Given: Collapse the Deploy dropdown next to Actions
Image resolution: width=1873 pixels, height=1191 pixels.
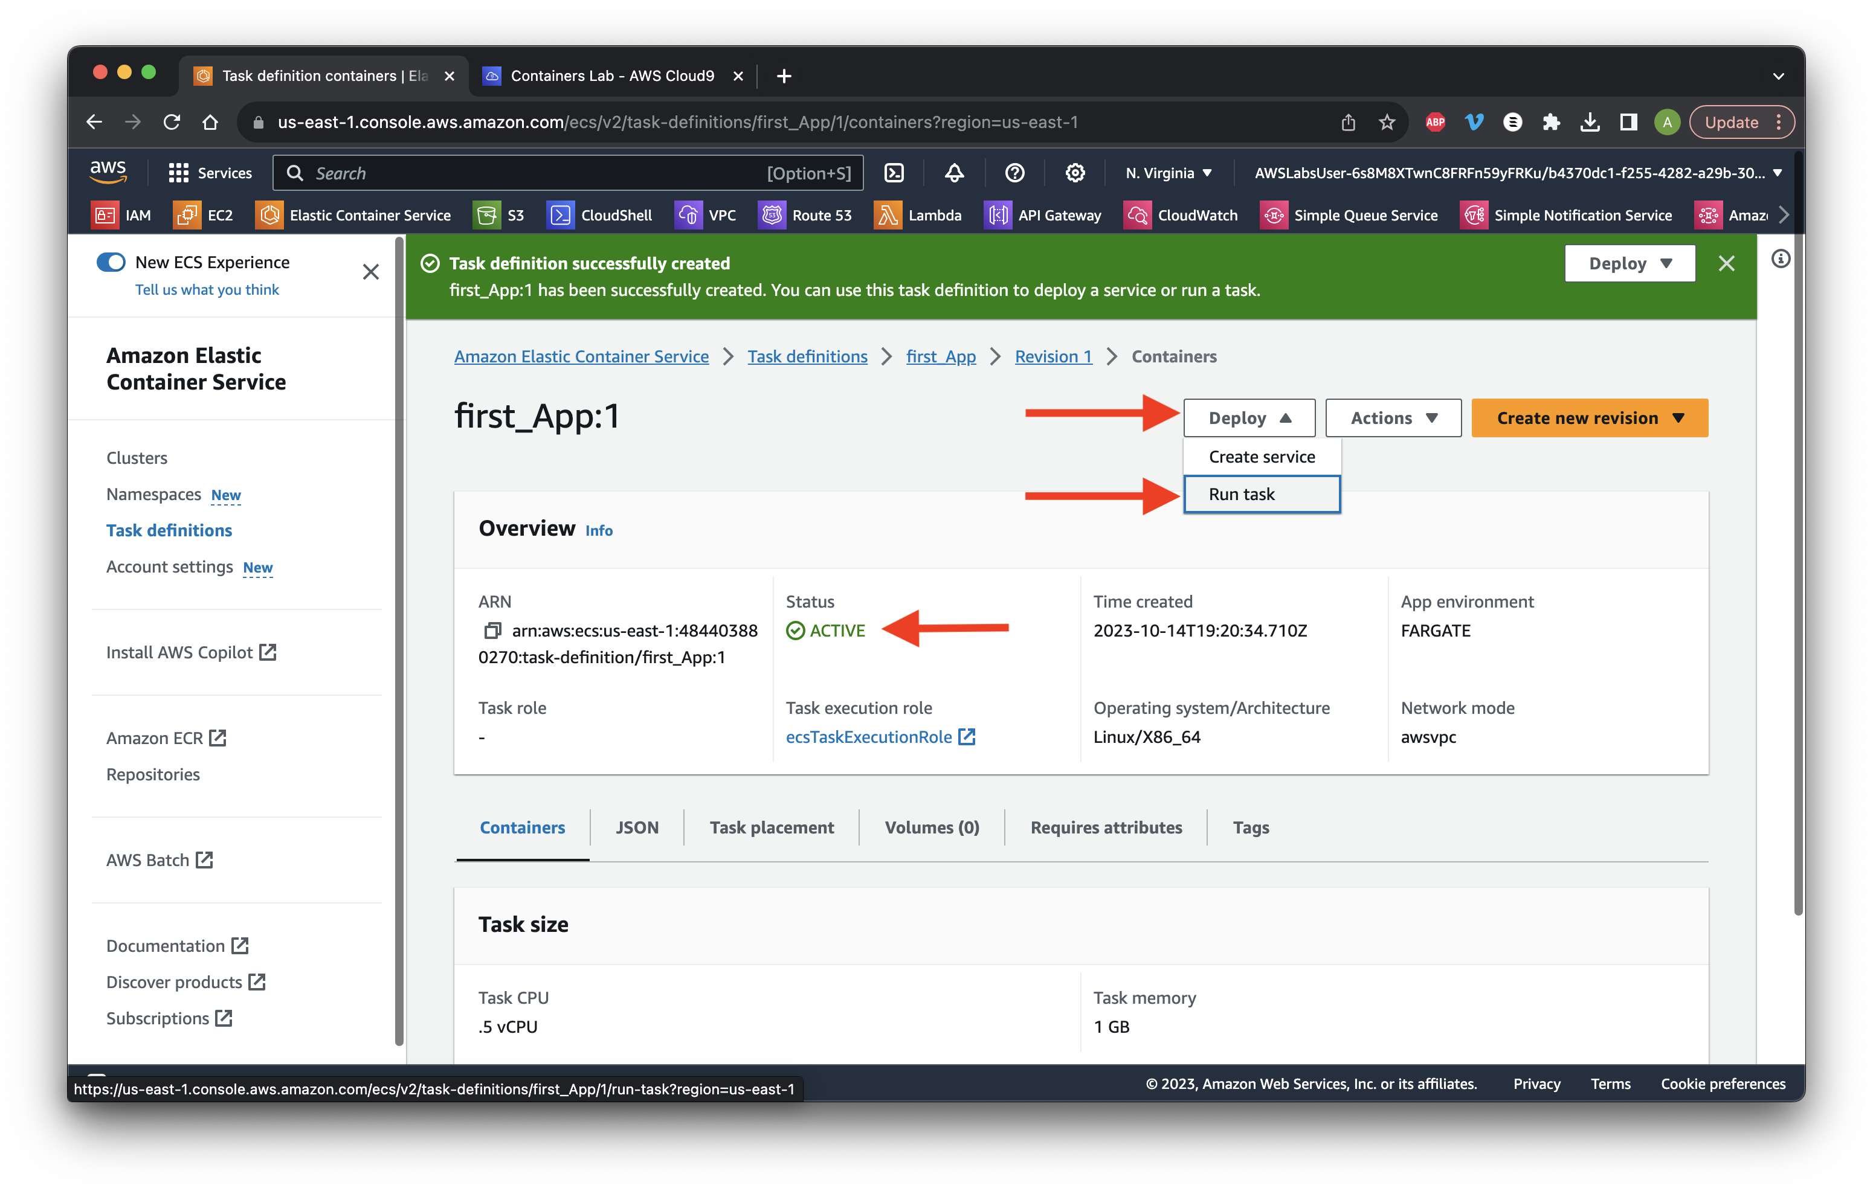Looking at the screenshot, I should pos(1249,419).
